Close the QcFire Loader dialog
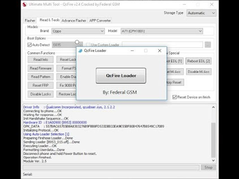The width and height of the screenshot is (239, 179). 160,51
